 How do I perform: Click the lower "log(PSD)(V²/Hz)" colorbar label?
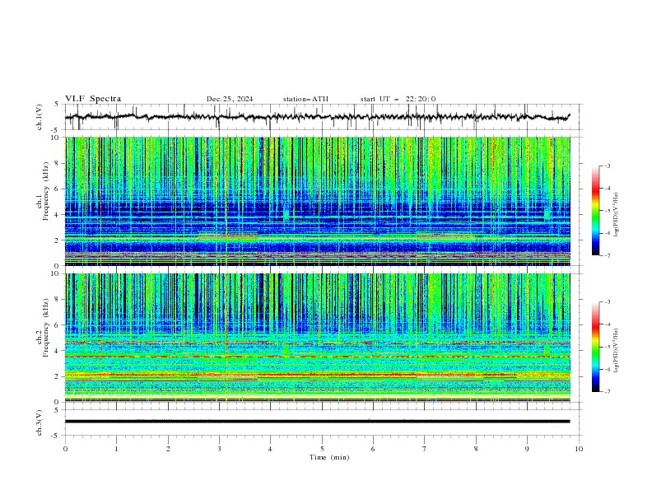point(617,351)
